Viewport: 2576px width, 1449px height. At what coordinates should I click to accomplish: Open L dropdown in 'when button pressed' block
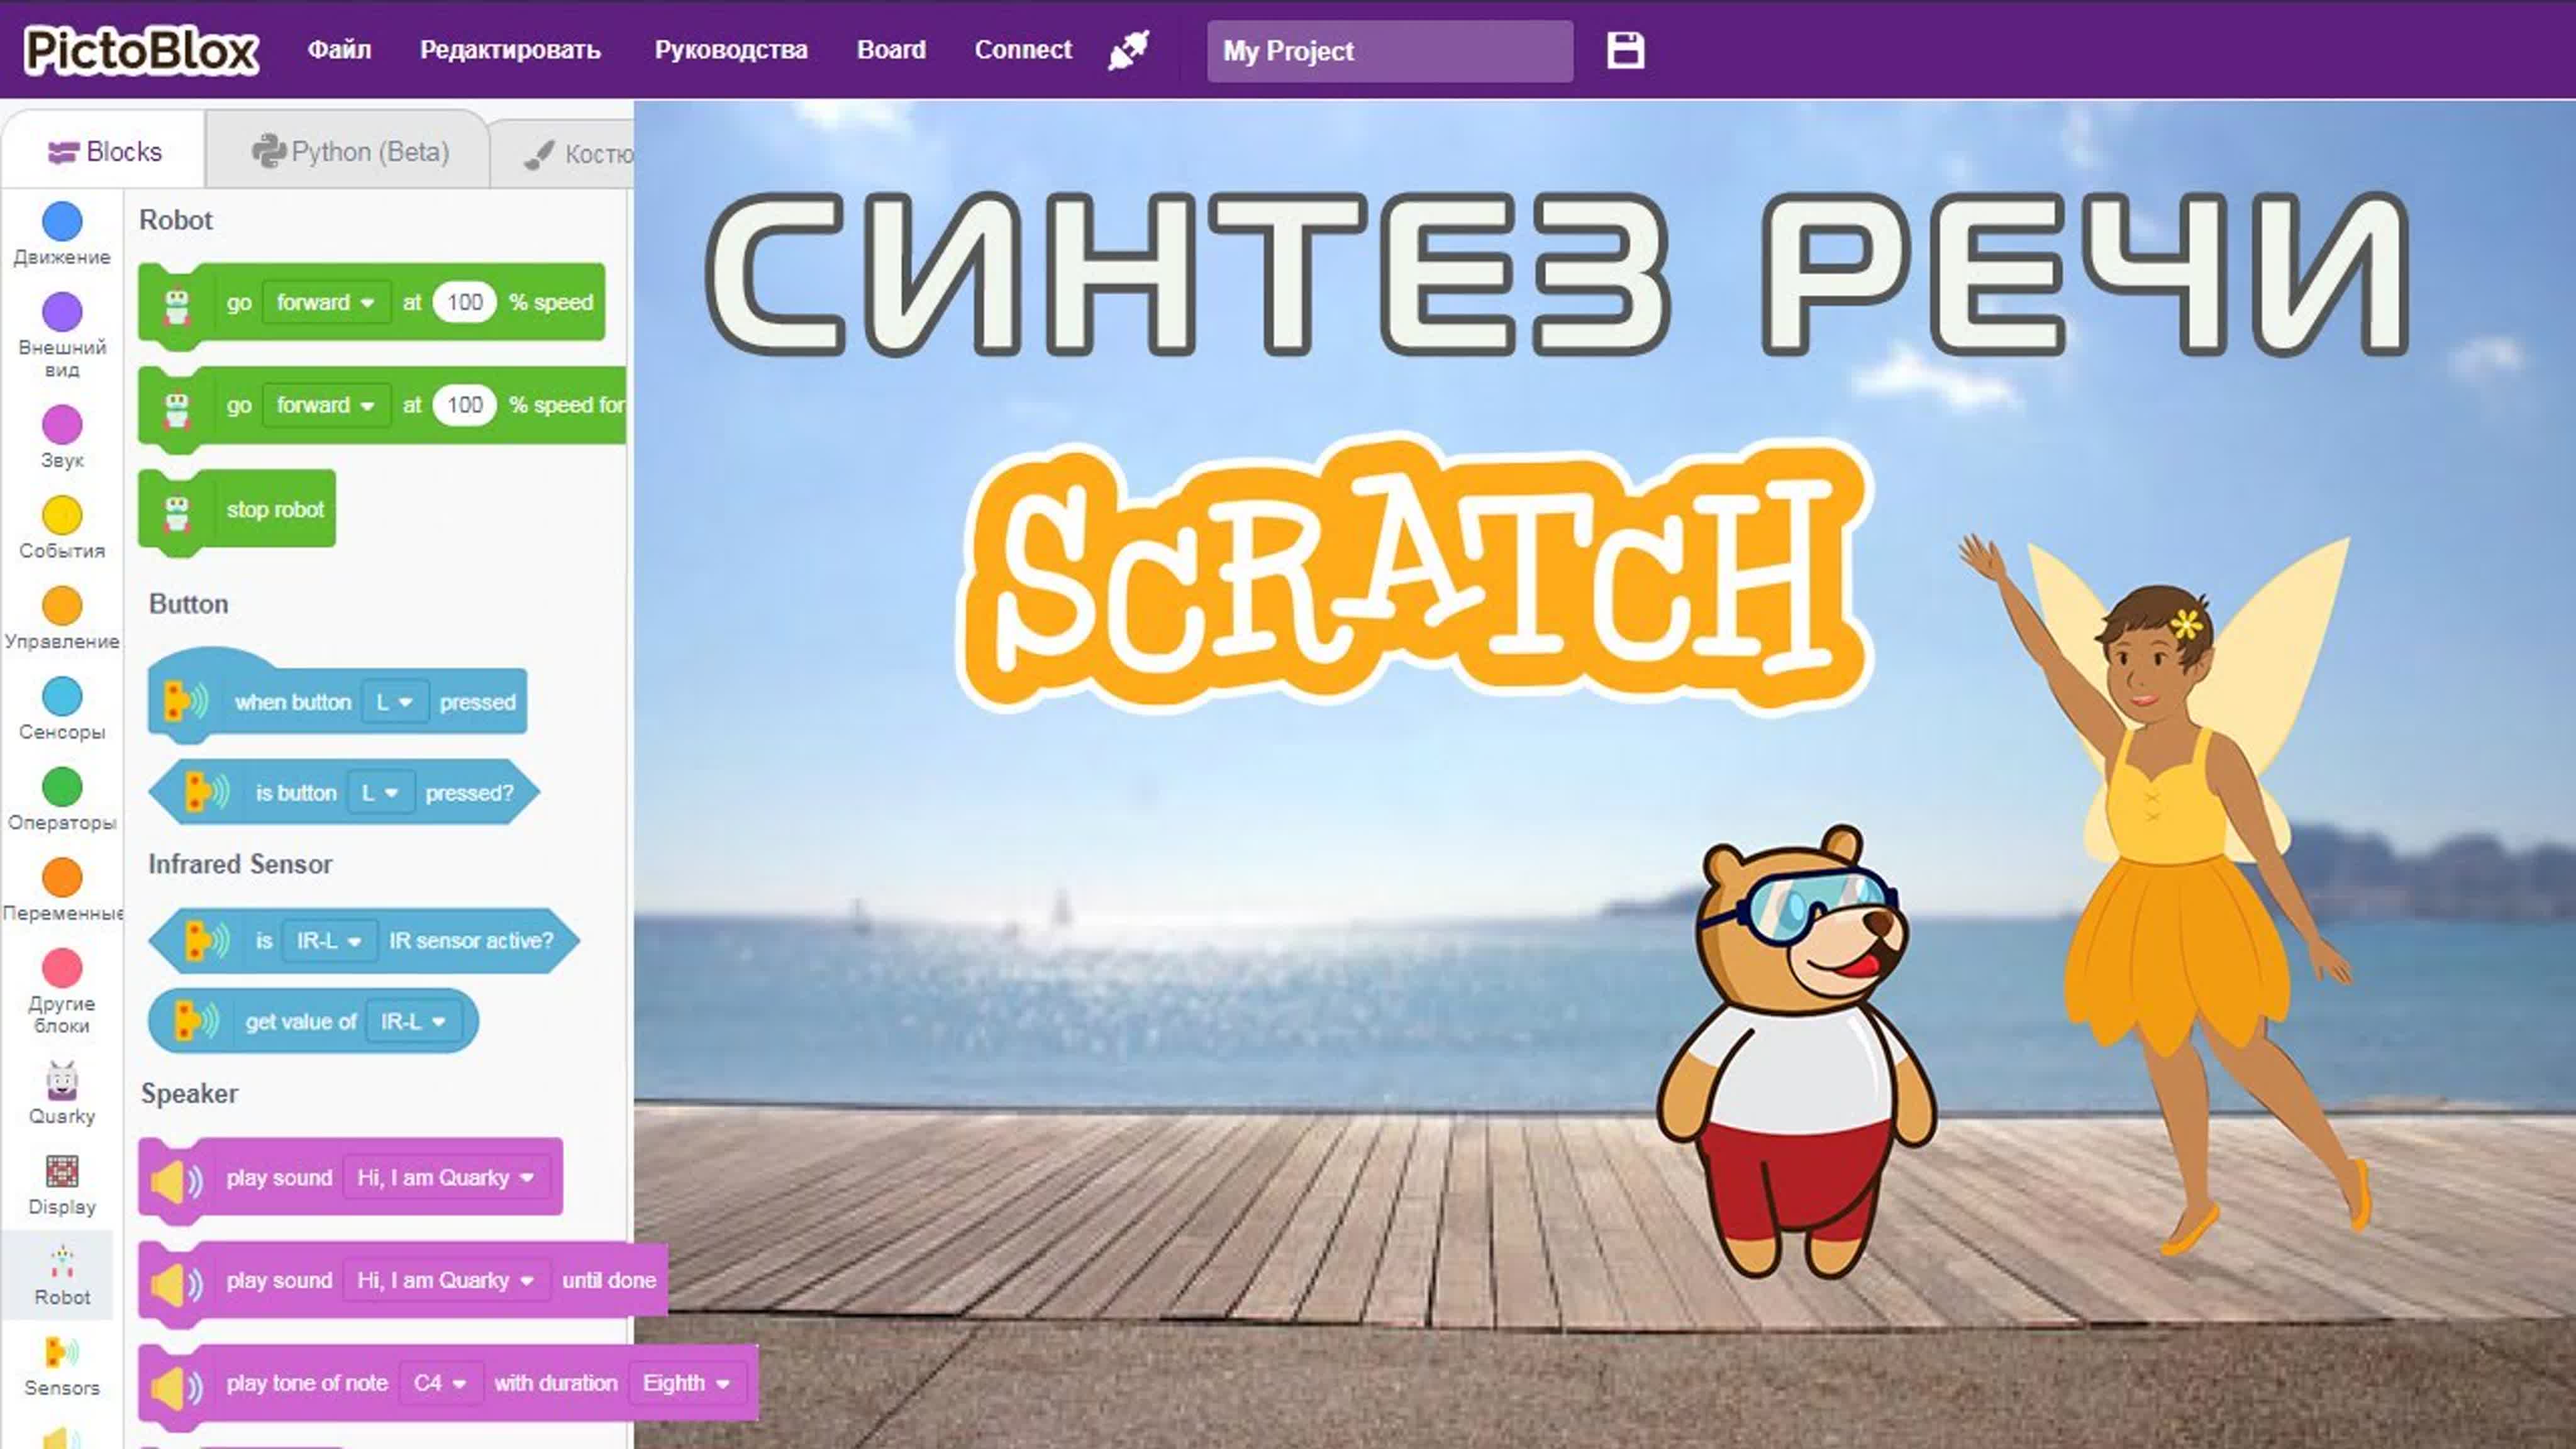coord(394,702)
